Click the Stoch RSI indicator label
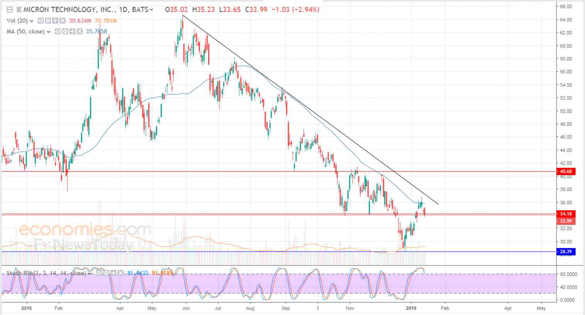The width and height of the screenshot is (585, 315). [x=46, y=273]
